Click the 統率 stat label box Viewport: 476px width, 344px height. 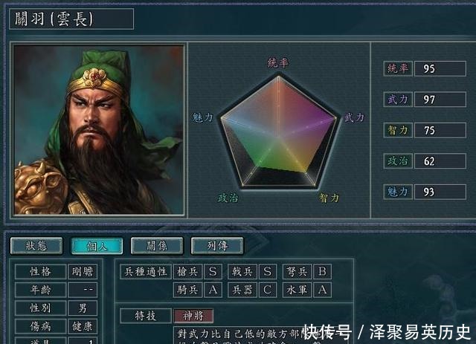pos(398,68)
